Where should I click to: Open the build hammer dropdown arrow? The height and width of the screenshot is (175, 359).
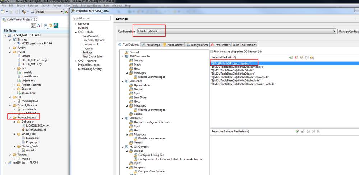[28, 11]
